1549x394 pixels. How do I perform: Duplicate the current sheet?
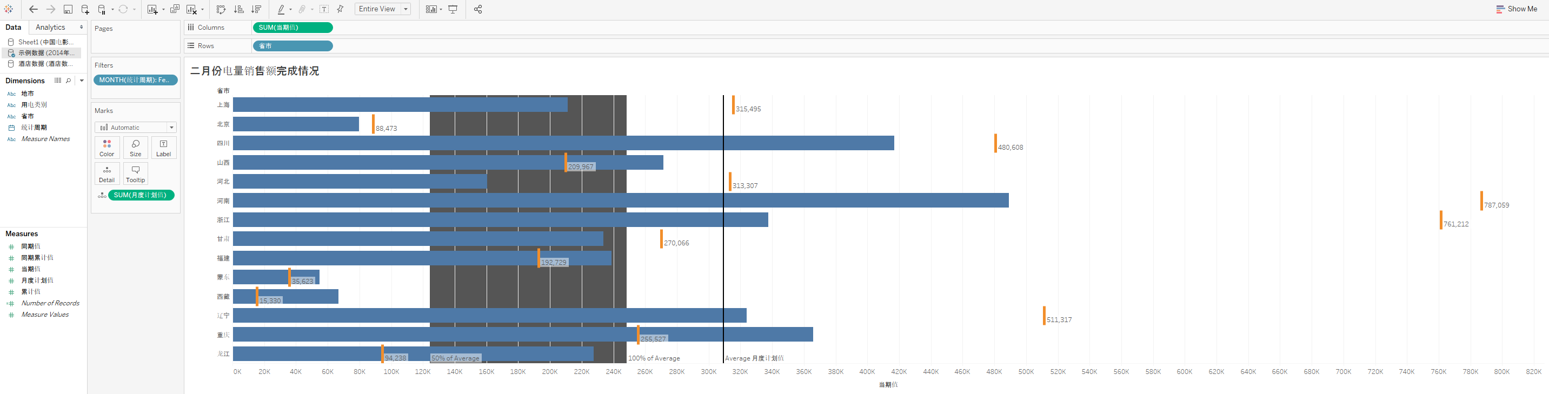(x=175, y=9)
